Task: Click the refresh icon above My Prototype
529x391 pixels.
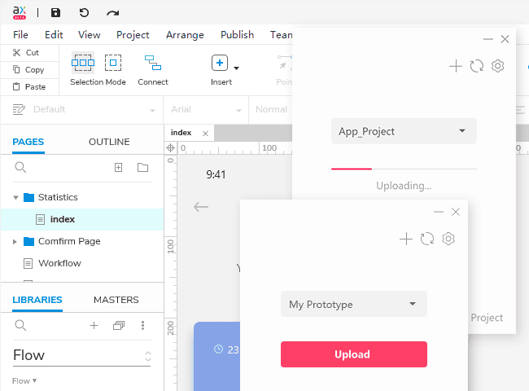Action: [427, 239]
